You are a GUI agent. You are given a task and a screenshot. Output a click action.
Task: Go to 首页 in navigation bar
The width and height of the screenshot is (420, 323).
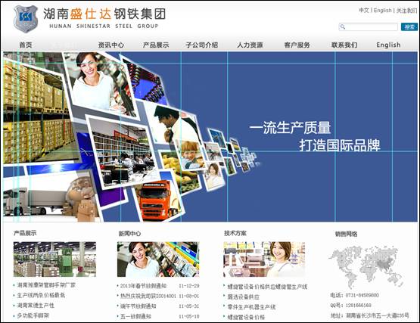pyautogui.click(x=26, y=45)
